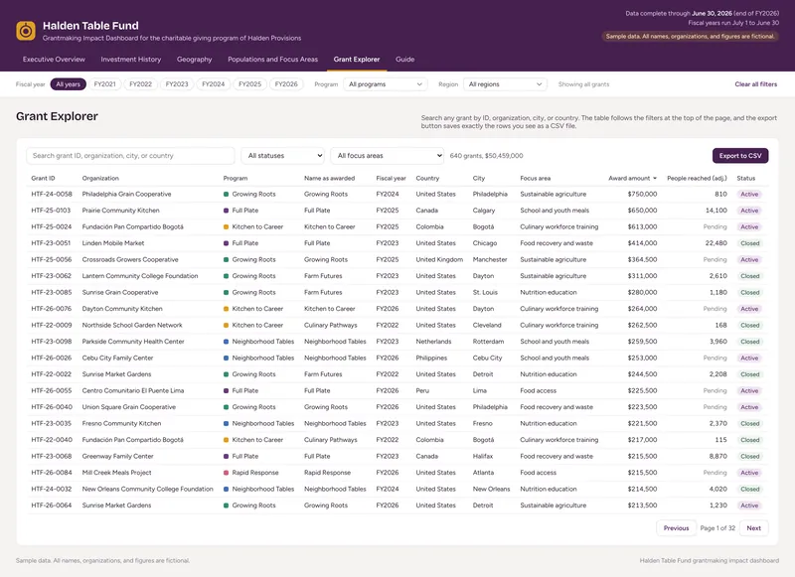
Task: Click Greenway Family Center organization
Action: (x=117, y=456)
